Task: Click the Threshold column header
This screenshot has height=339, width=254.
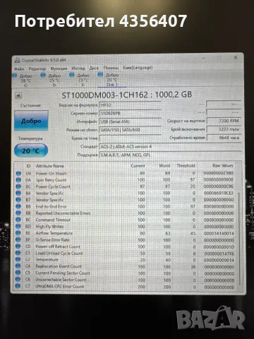Action: pyautogui.click(x=186, y=165)
